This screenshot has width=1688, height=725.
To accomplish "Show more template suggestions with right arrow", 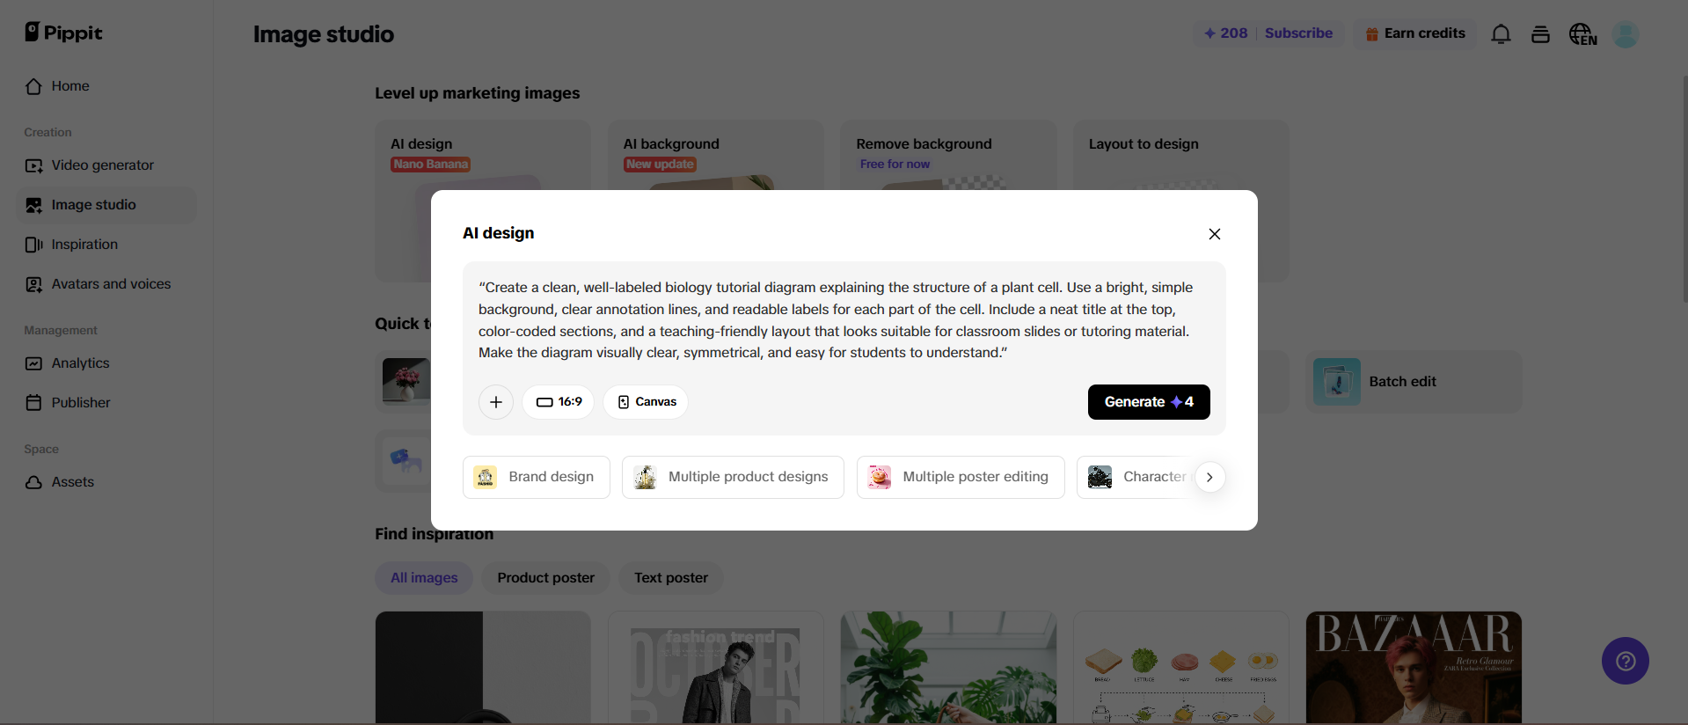I will 1209,477.
